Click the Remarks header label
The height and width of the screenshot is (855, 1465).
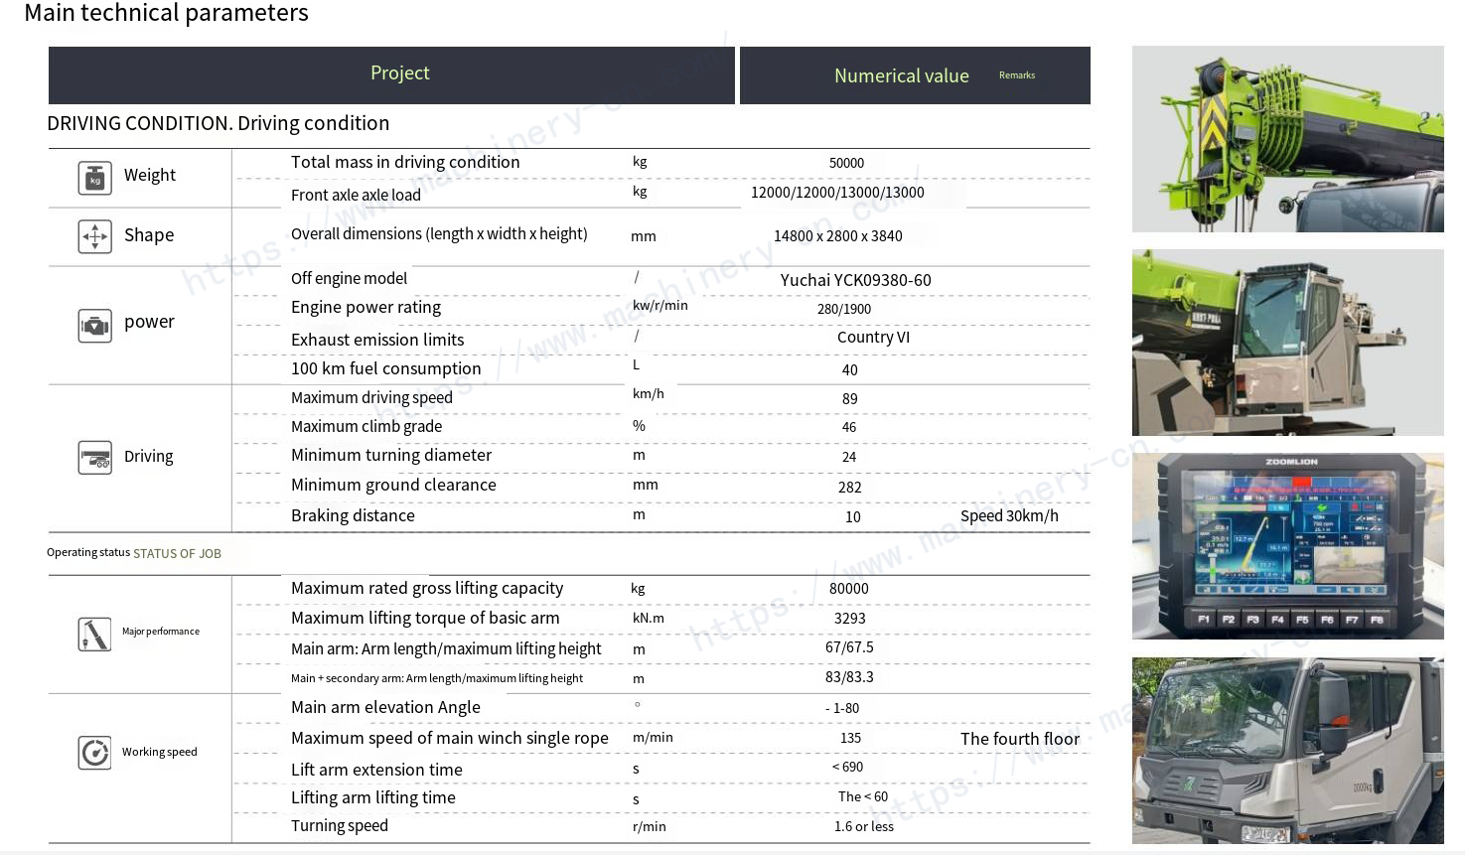[1017, 75]
